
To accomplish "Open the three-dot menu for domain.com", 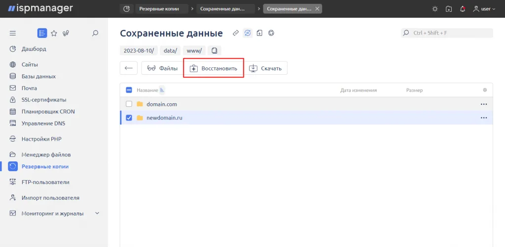I will click(x=484, y=104).
